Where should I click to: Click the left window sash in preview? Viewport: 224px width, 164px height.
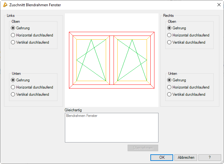coord(91,60)
